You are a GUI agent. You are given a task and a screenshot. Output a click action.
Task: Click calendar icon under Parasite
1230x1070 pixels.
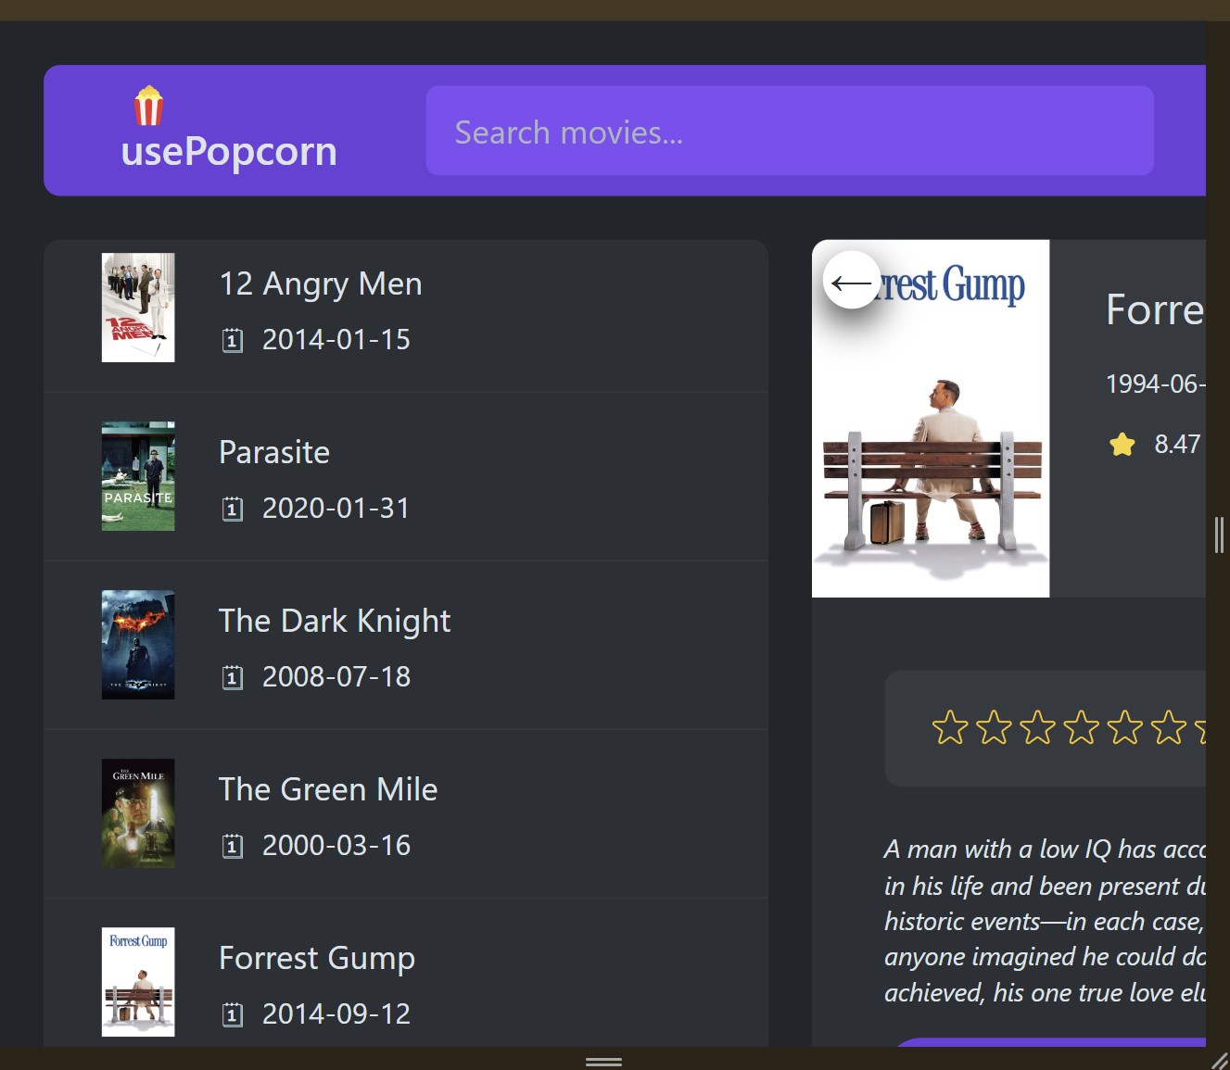[x=233, y=510]
